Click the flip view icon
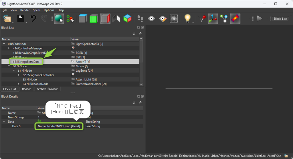 coord(116,19)
